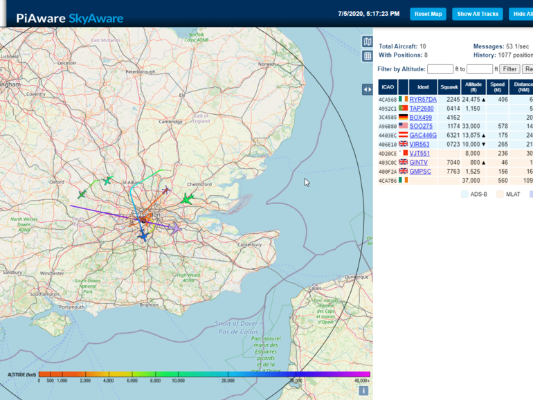This screenshot has height=400, width=533.
Task: Select the dark green aircraft near Oxford
Action: [x=82, y=194]
